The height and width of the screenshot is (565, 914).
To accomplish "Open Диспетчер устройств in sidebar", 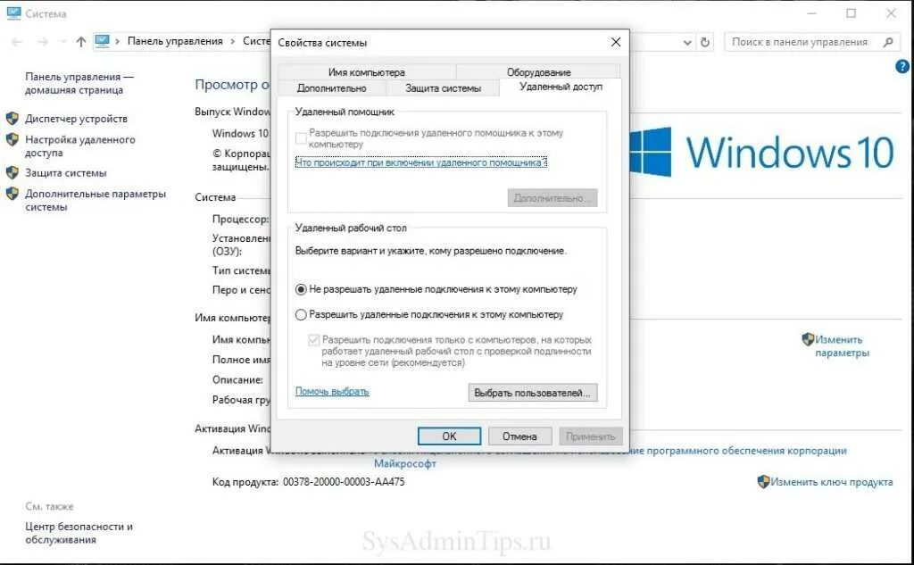I will [x=76, y=119].
